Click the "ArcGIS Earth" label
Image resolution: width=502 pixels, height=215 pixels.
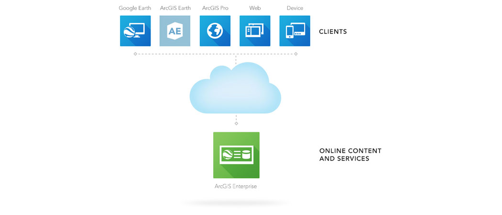pyautogui.click(x=175, y=8)
